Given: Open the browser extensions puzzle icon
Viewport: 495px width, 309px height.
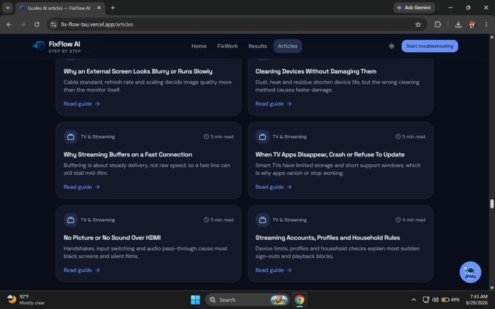Looking at the screenshot, I should [x=437, y=25].
